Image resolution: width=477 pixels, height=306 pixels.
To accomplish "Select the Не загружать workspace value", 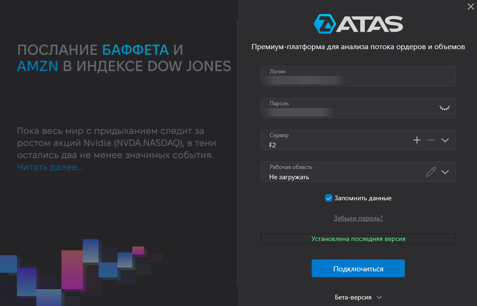I will point(289,177).
